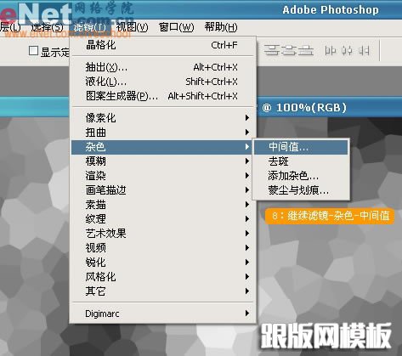Open the 视图(V) menu
This screenshot has height=356, width=402.
[x=133, y=27]
